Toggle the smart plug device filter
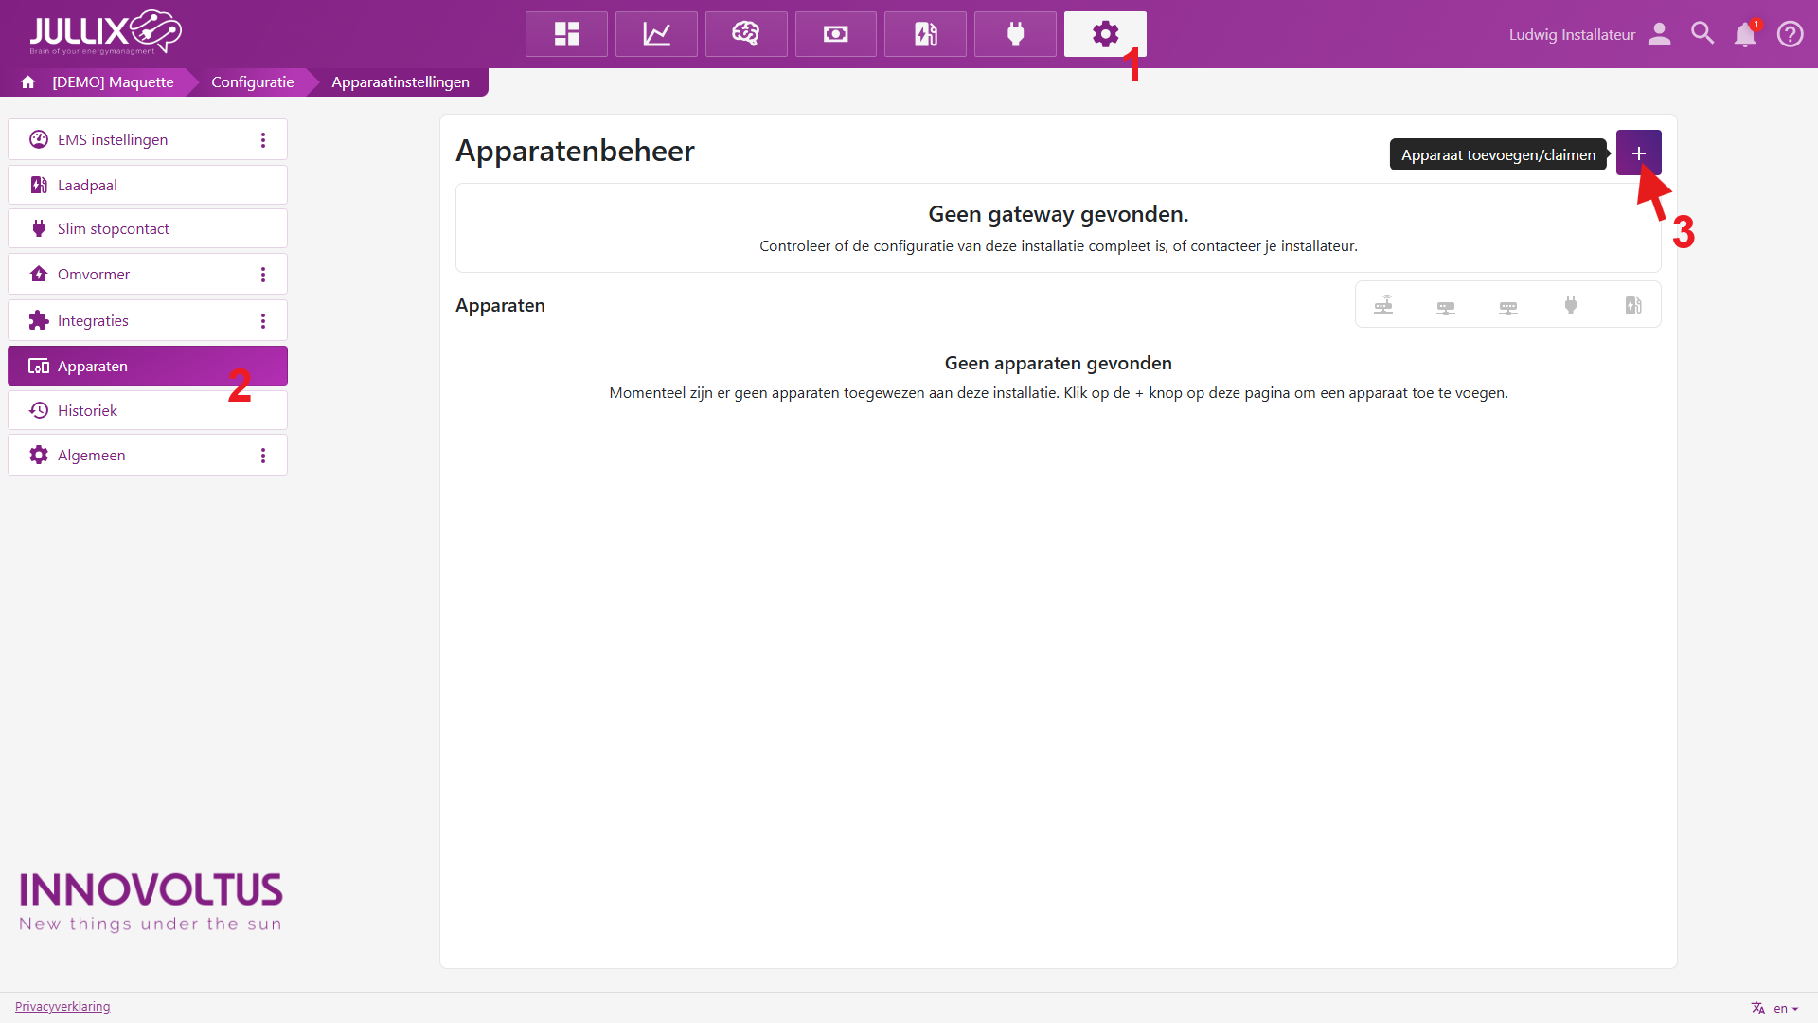Image resolution: width=1818 pixels, height=1023 pixels. click(1571, 305)
